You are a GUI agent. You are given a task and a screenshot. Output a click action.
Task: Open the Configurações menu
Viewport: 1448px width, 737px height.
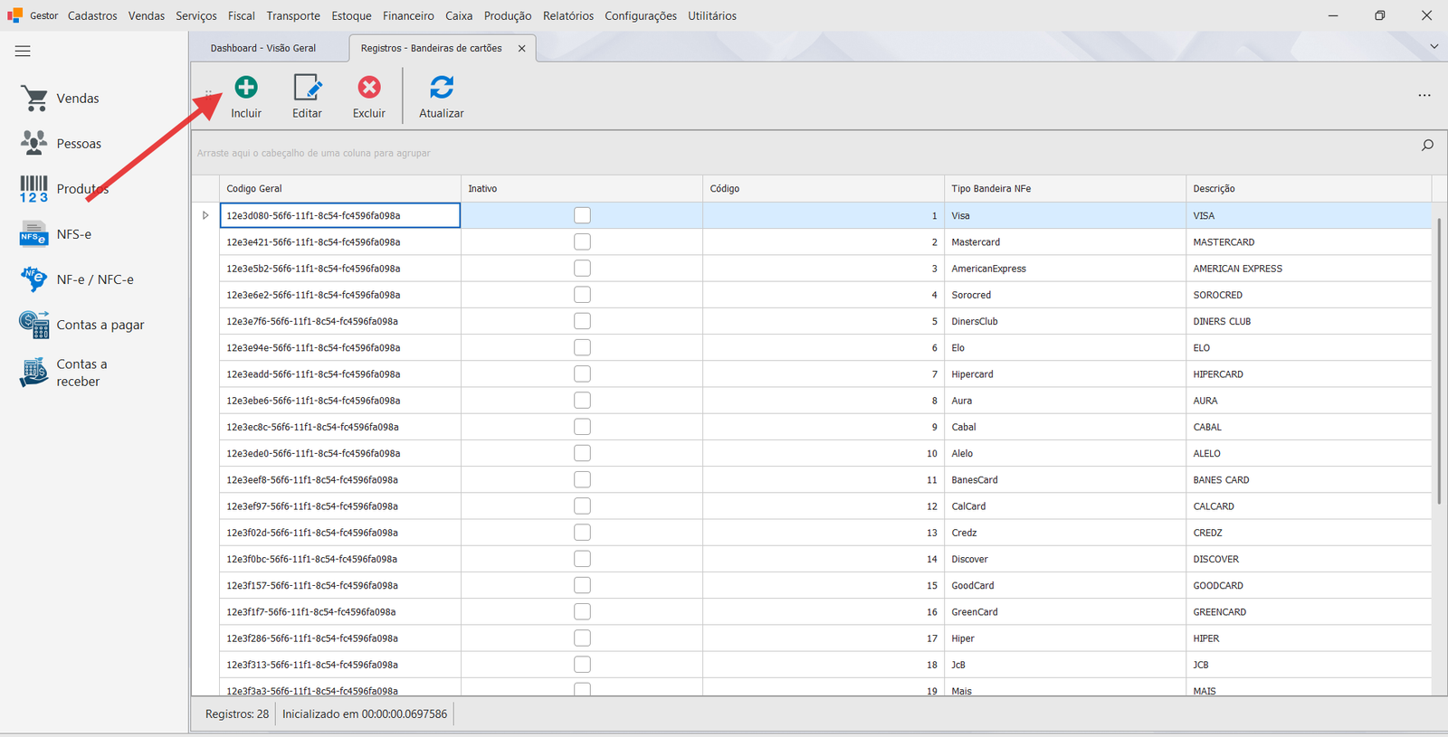click(x=641, y=15)
